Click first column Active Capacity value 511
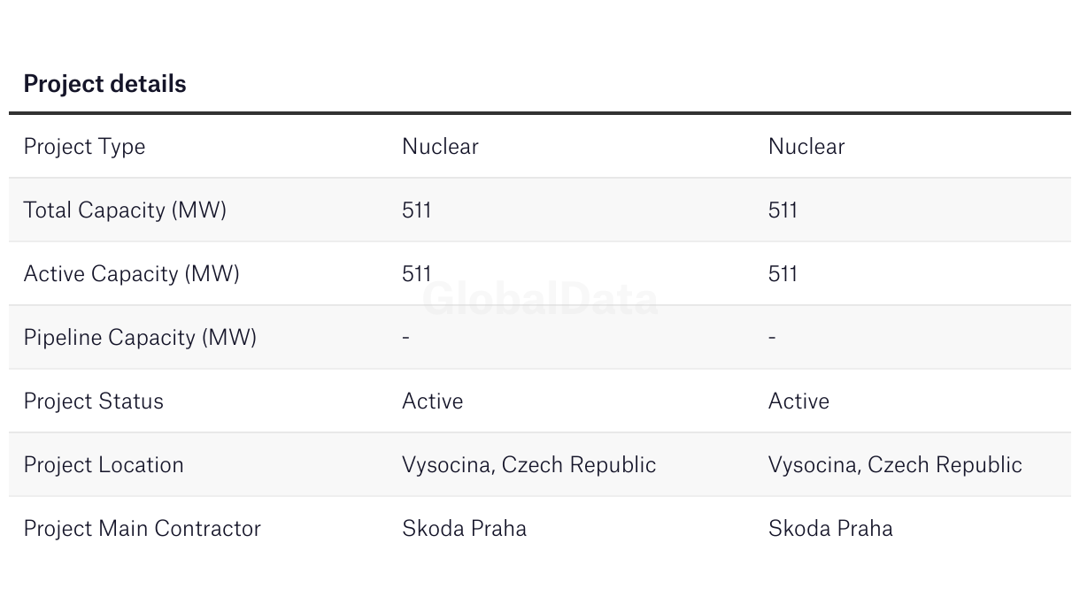Image resolution: width=1080 pixels, height=596 pixels. click(x=417, y=274)
